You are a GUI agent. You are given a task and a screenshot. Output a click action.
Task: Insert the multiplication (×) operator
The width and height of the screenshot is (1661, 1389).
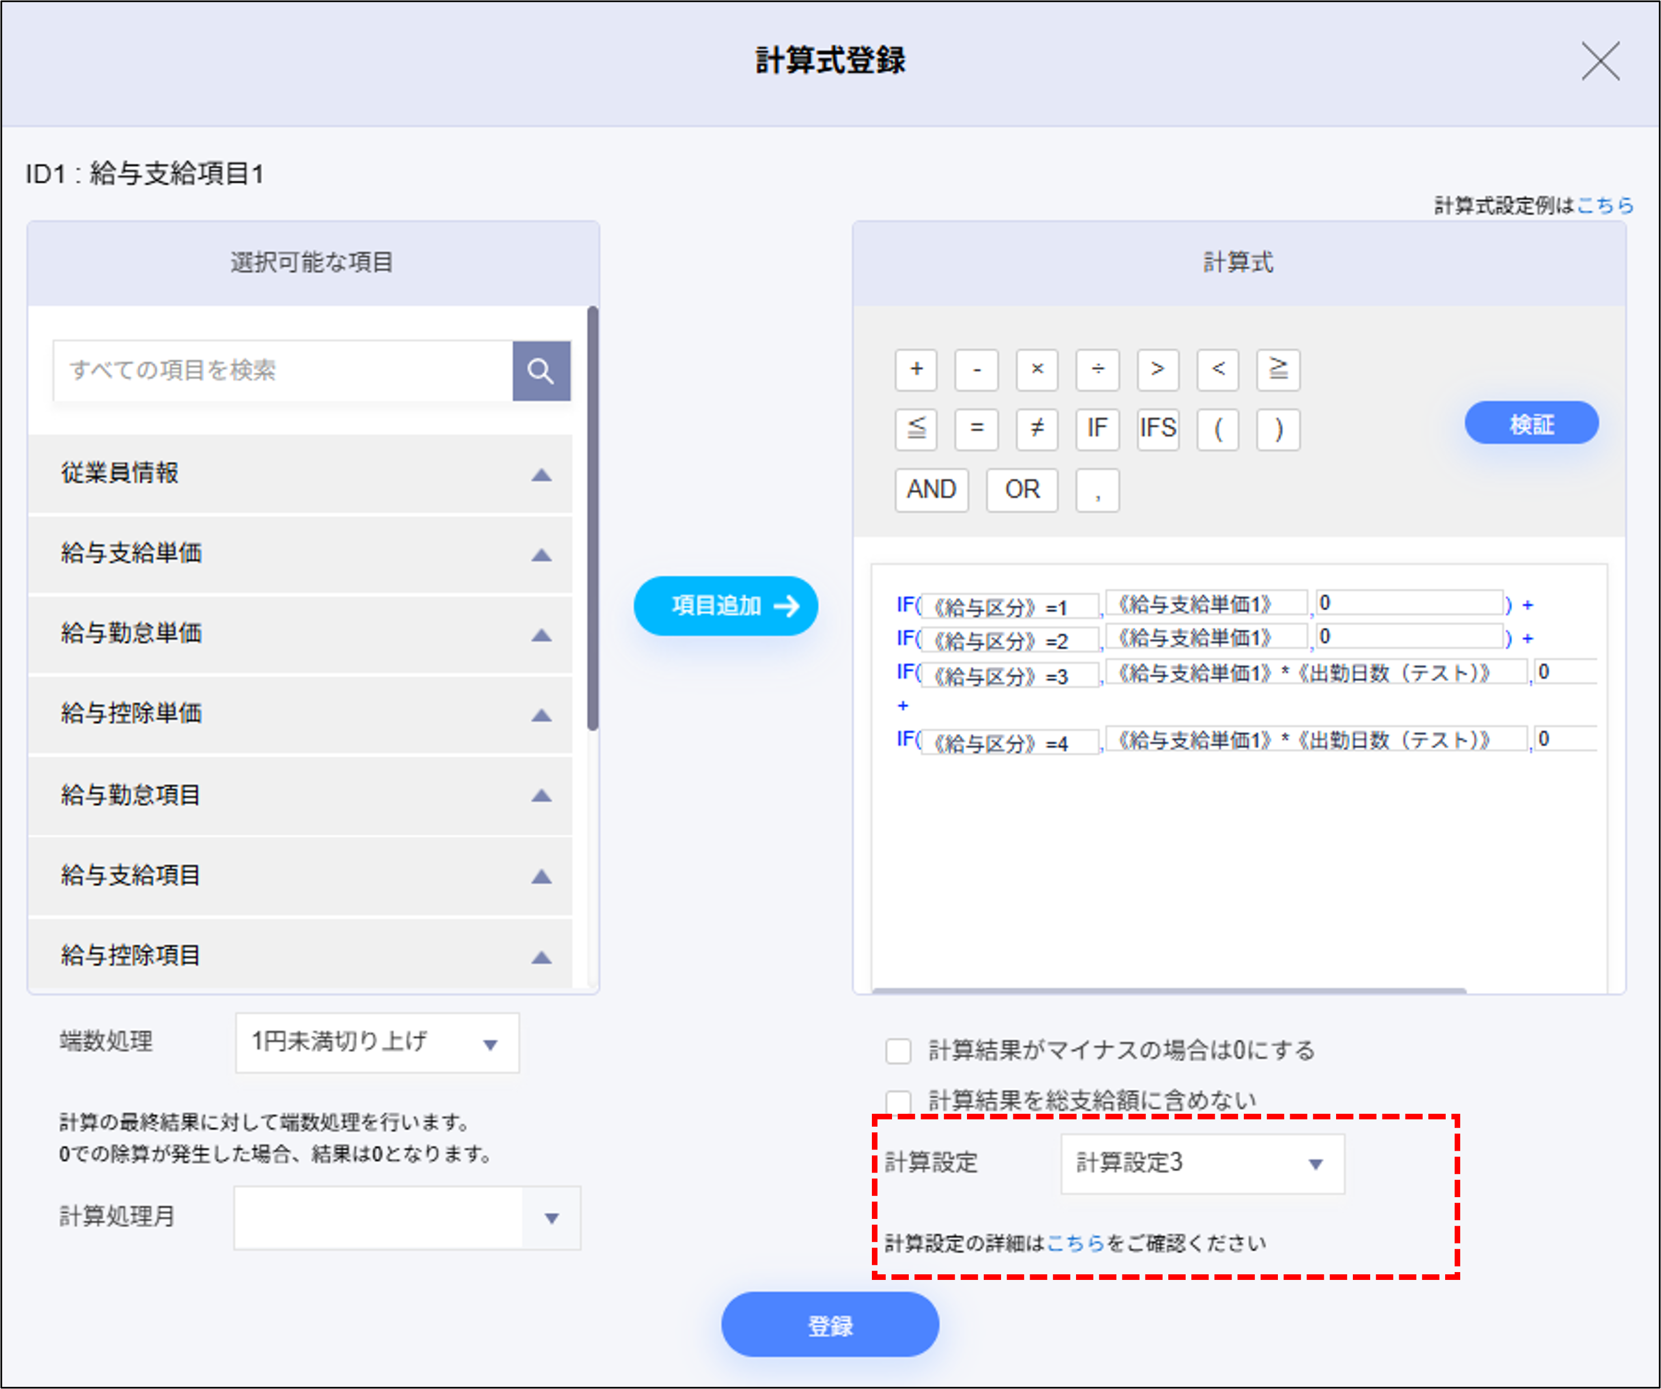1037,370
